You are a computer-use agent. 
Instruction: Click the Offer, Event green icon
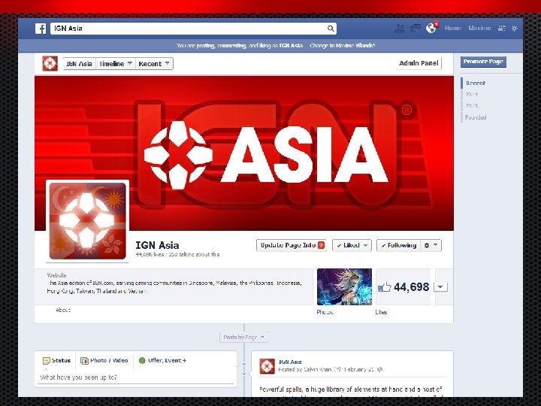point(142,360)
